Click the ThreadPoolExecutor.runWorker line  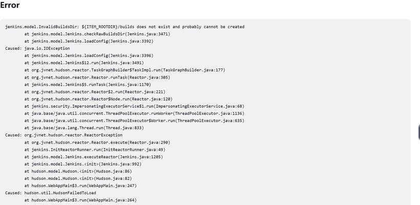134,114
